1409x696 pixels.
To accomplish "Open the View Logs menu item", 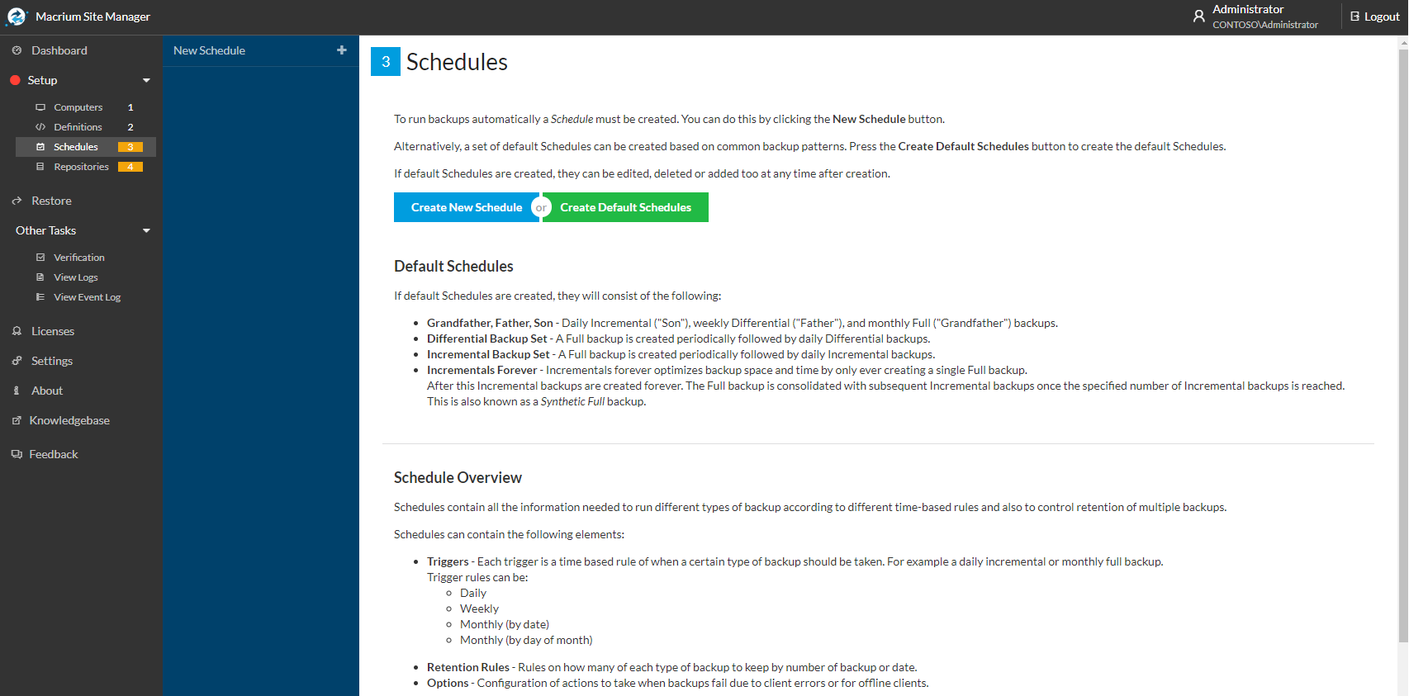I will [x=76, y=277].
